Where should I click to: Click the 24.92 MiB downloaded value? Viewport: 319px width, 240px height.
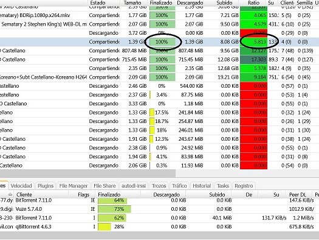192,148
